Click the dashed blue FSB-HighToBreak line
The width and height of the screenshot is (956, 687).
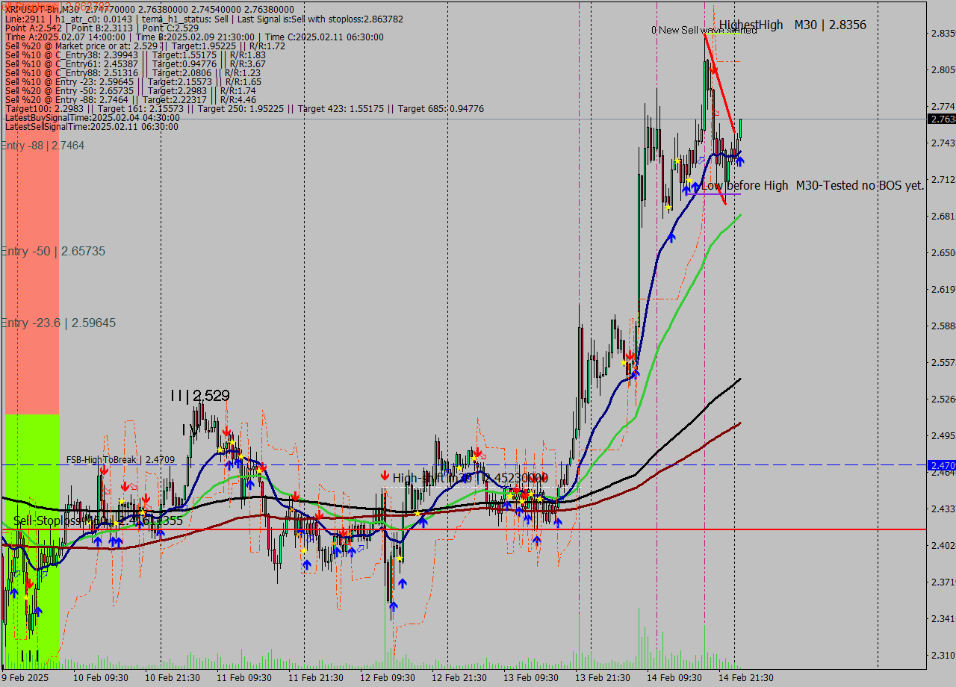[299, 464]
